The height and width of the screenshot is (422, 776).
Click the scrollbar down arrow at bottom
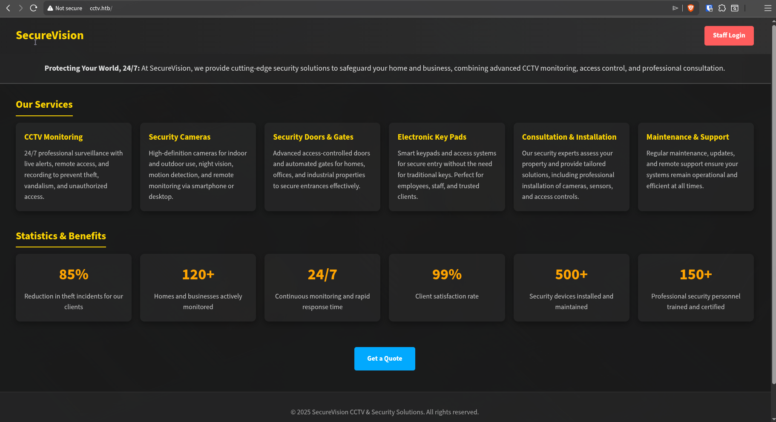coord(773,419)
